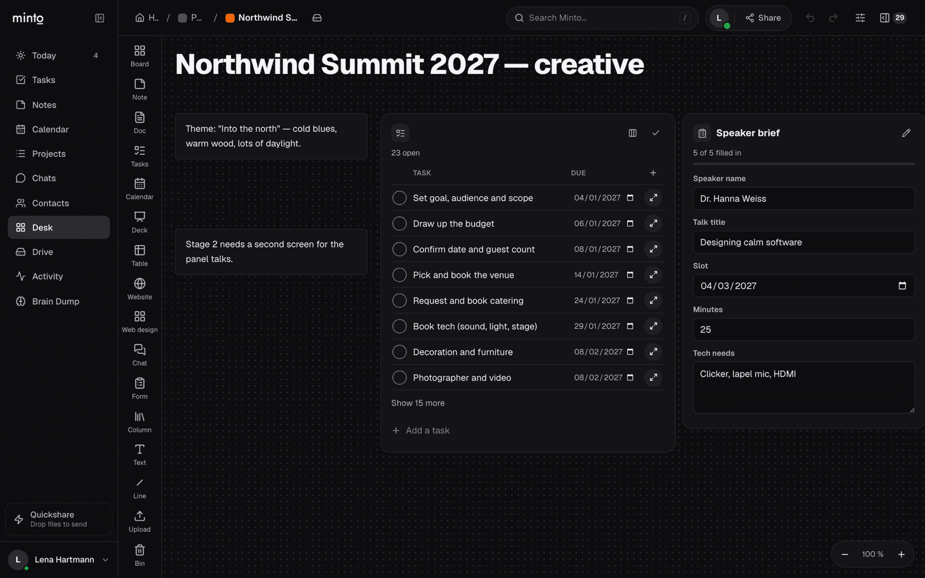925x578 pixels.
Task: Open the Quickshare drop area
Action: [58, 519]
